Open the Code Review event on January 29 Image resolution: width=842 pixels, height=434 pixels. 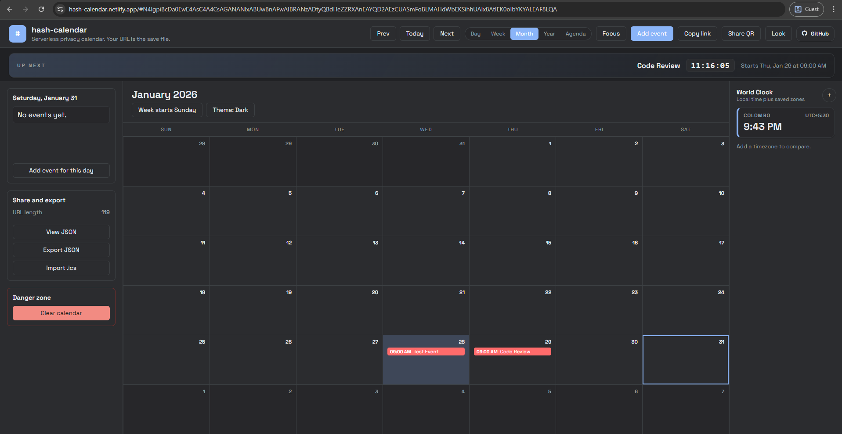pyautogui.click(x=512, y=351)
